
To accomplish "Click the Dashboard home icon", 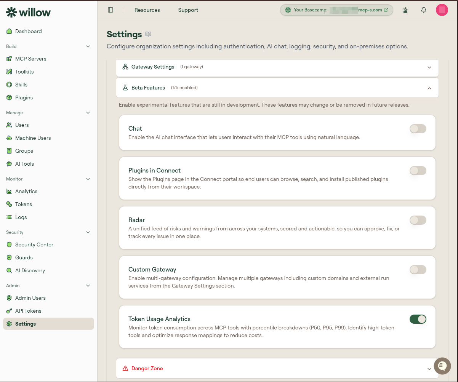I will tap(9, 31).
